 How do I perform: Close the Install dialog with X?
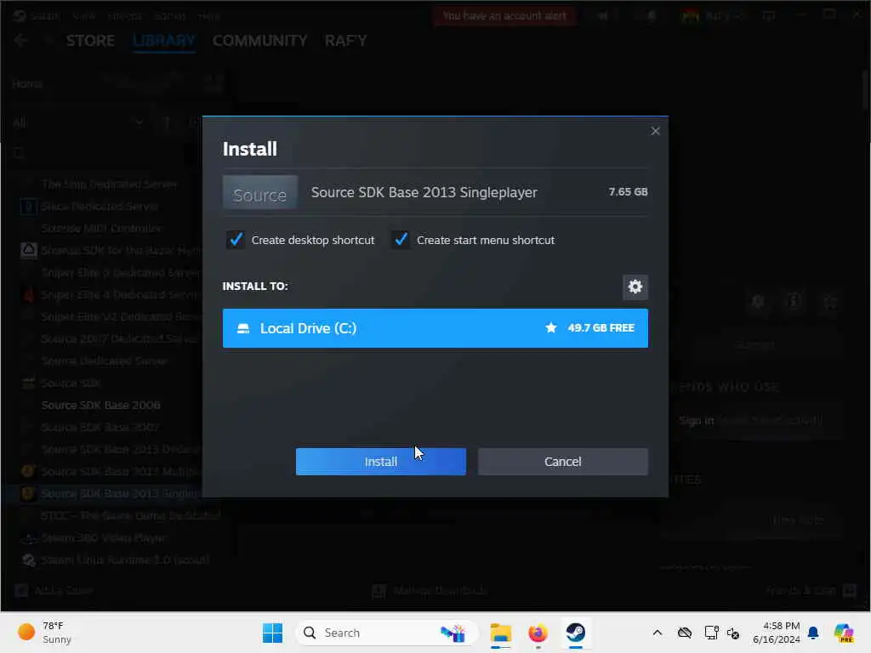(656, 131)
